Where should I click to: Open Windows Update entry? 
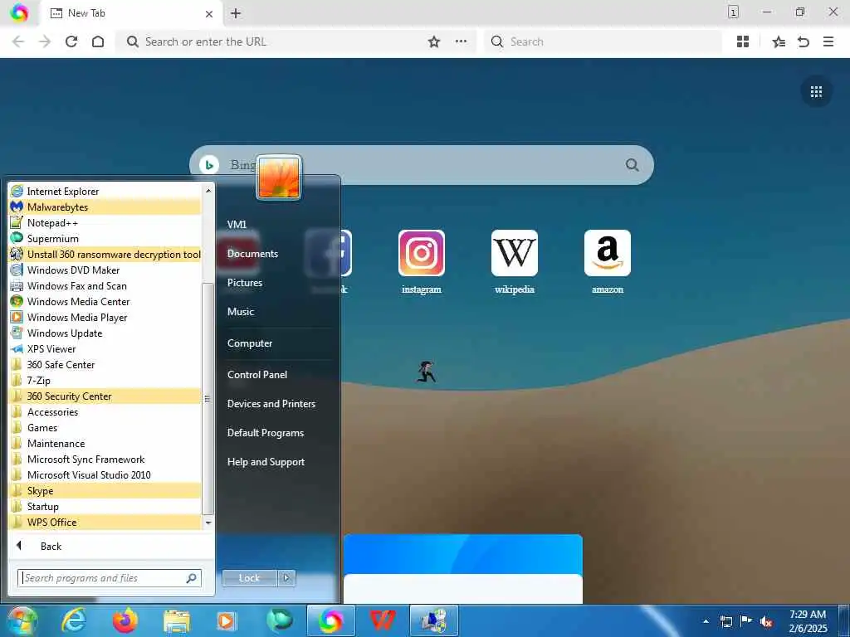pyautogui.click(x=105, y=333)
